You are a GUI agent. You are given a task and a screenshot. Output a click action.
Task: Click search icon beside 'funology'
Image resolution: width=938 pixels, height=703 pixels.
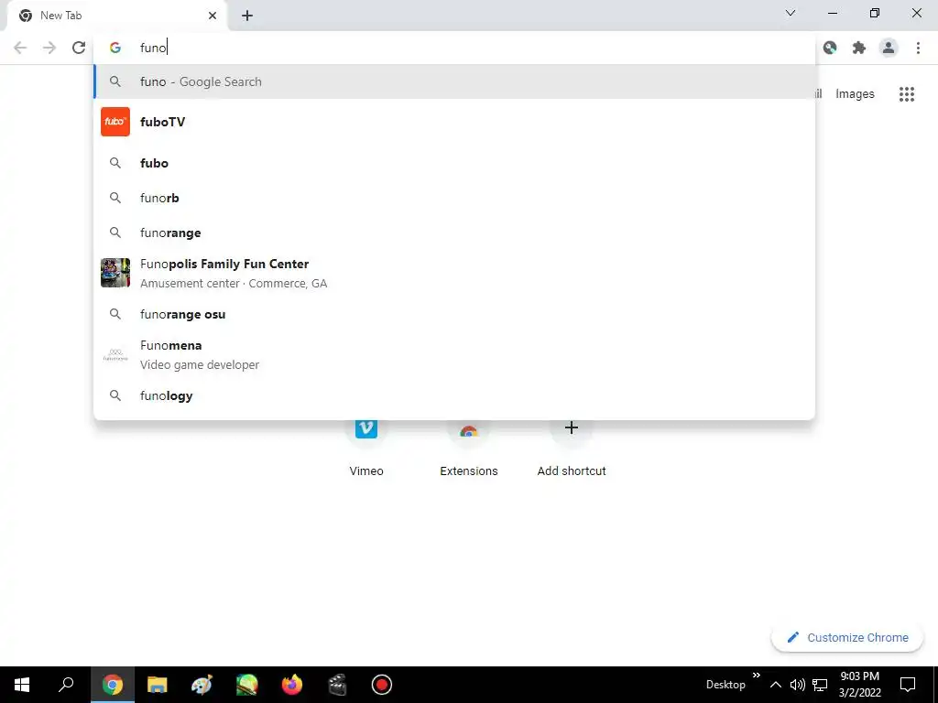pyautogui.click(x=115, y=395)
